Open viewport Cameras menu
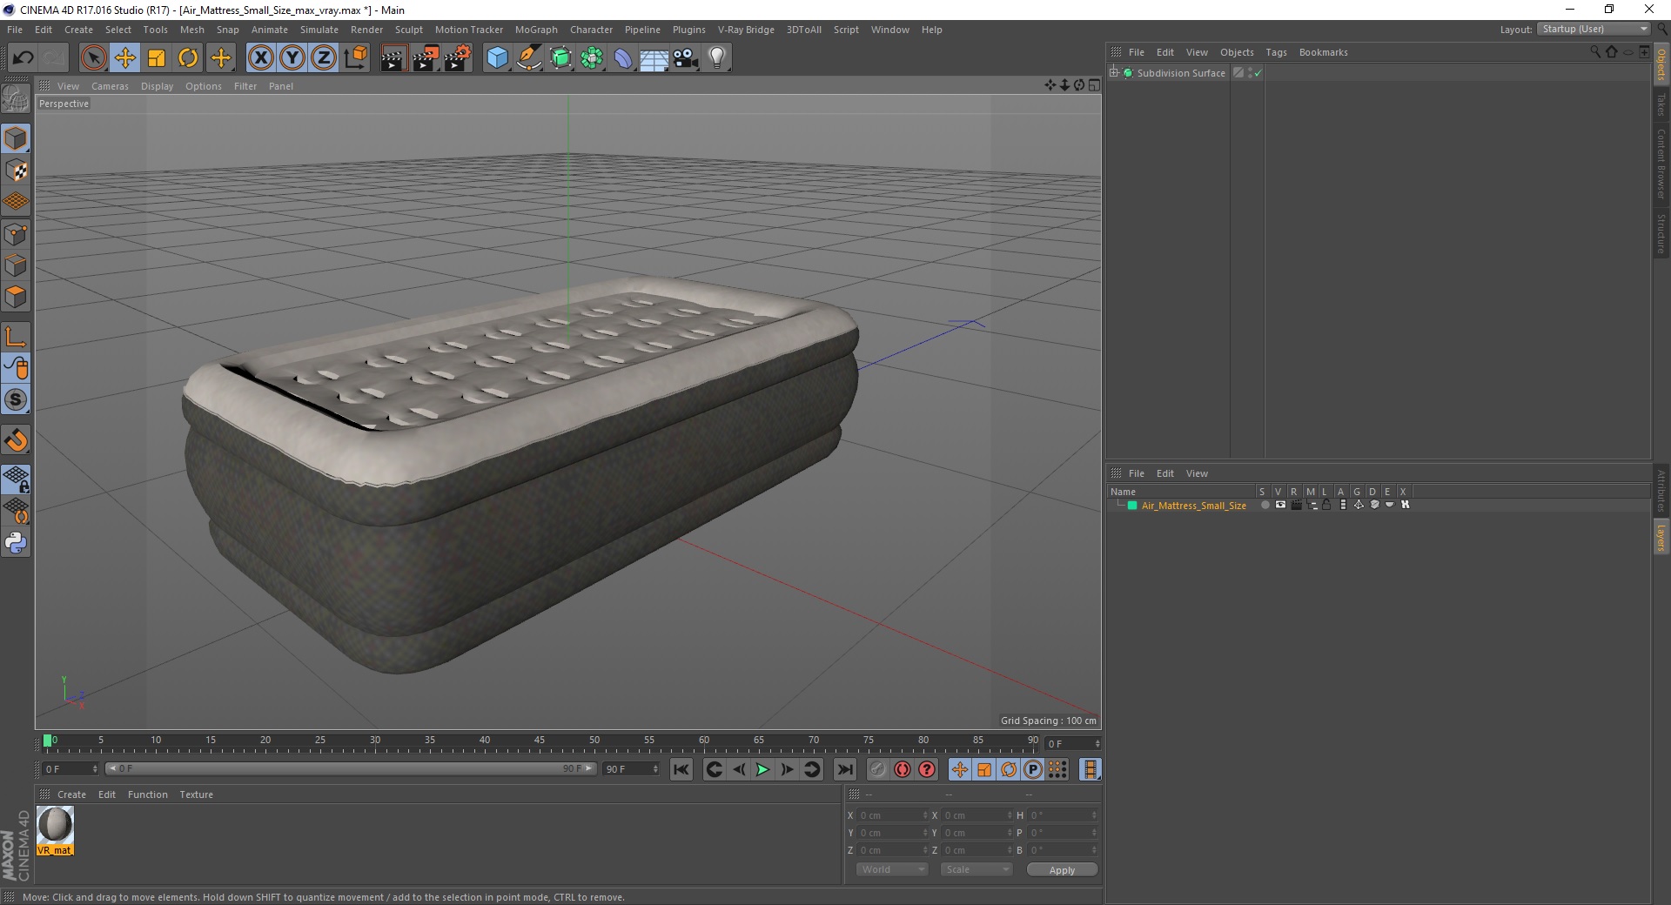This screenshot has width=1671, height=905. coord(110,86)
